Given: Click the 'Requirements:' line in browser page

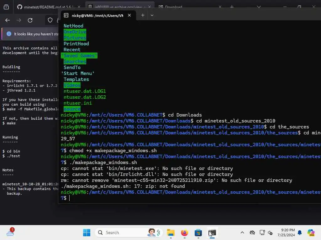Looking at the screenshot, I should [x=17, y=81].
